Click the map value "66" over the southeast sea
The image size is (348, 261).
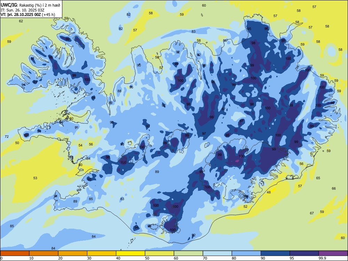[334, 188]
